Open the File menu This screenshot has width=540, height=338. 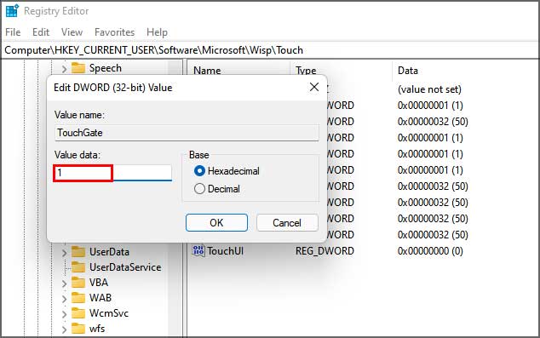pos(13,32)
